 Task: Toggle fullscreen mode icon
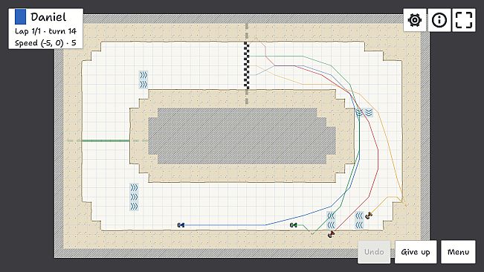point(464,20)
